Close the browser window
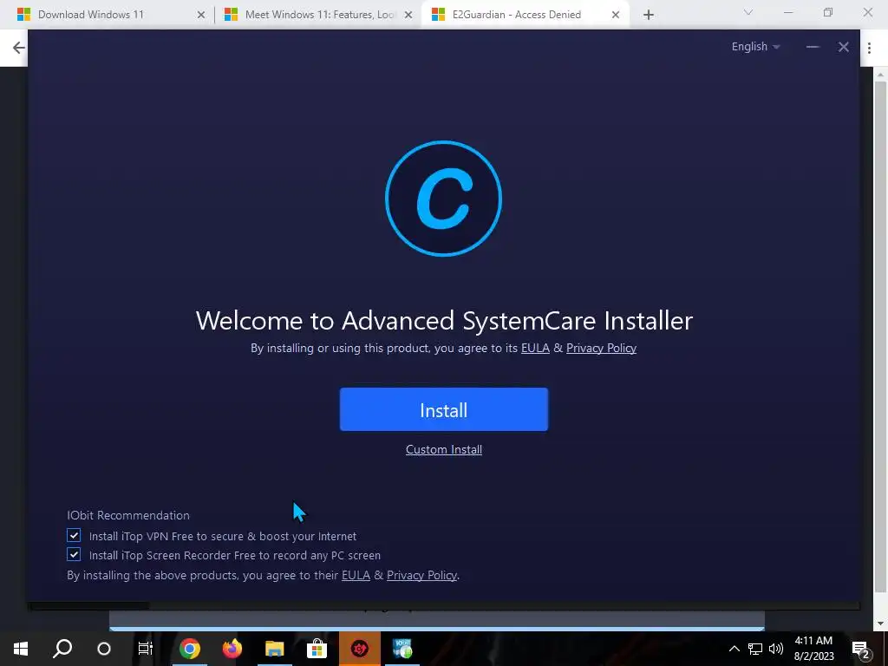Viewport: 888px width, 666px height. 867,12
